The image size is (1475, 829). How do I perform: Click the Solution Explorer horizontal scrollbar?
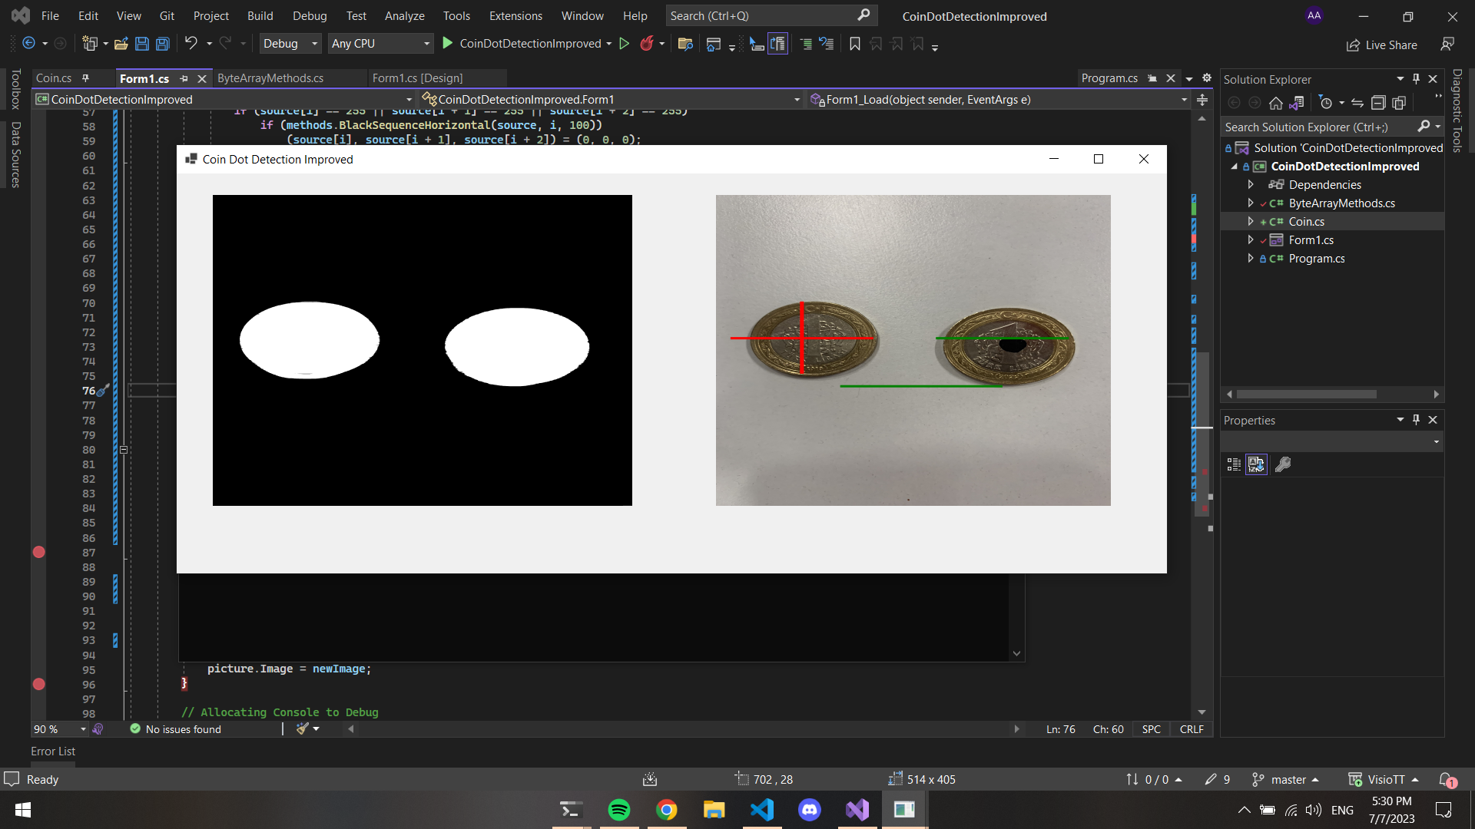pyautogui.click(x=1306, y=394)
